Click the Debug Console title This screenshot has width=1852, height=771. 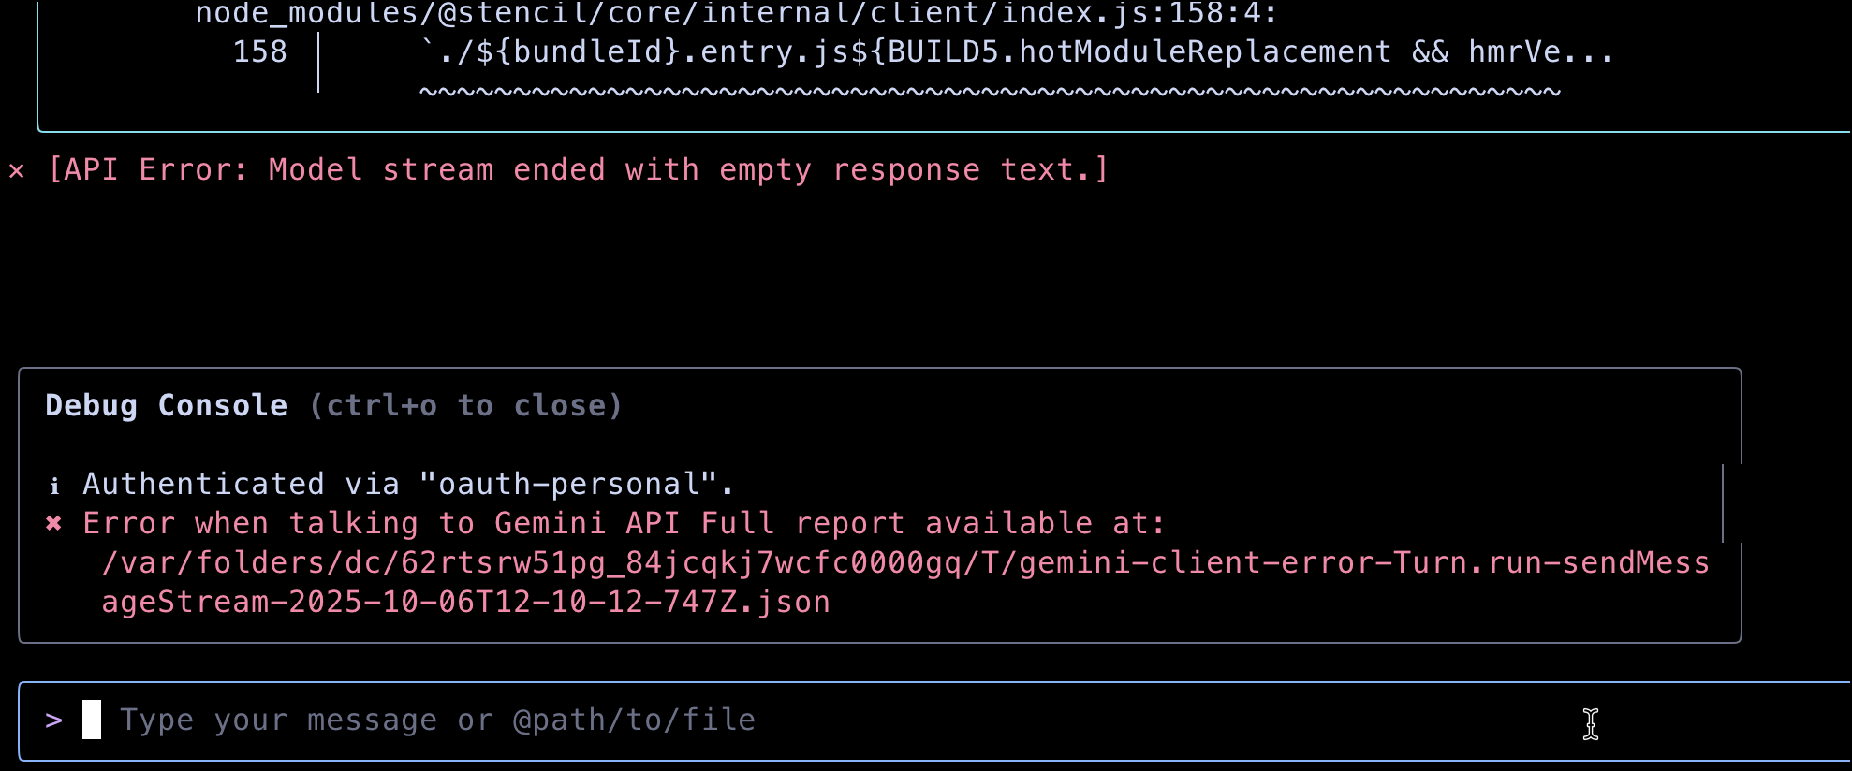(x=167, y=406)
